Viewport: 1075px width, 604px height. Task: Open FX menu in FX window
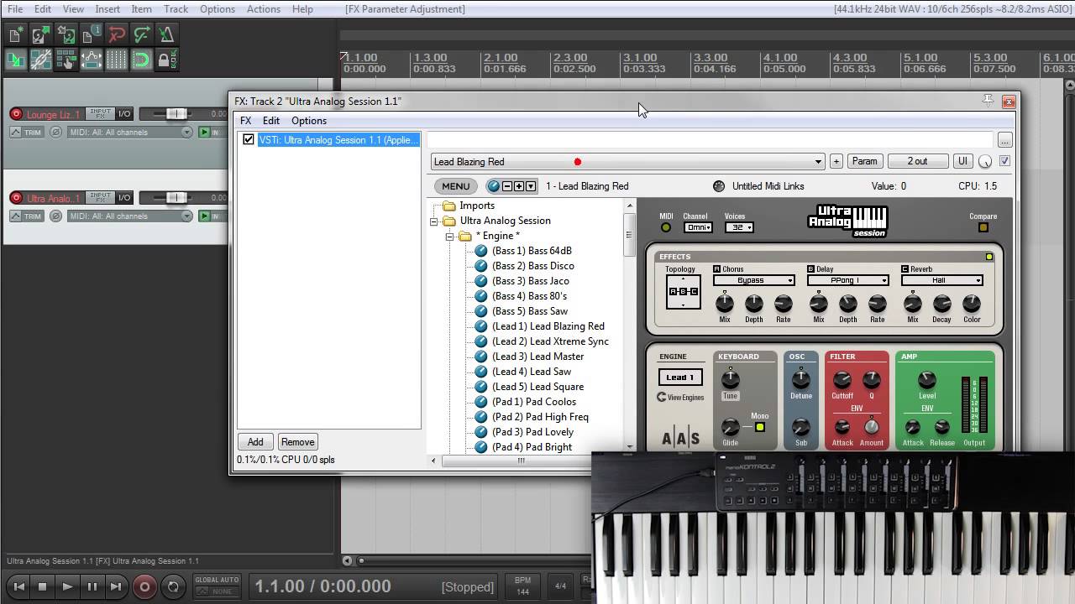[245, 121]
